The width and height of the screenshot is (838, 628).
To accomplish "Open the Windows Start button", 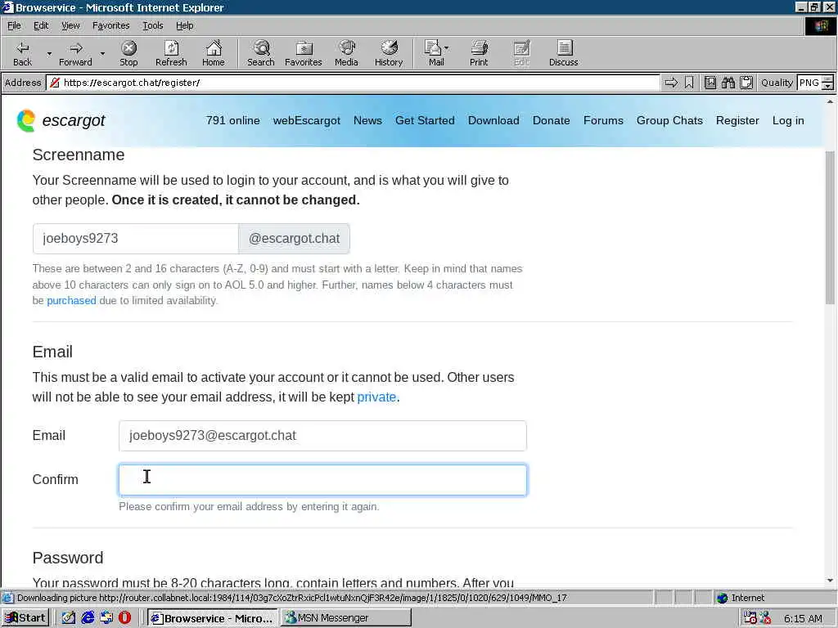I will [x=25, y=618].
